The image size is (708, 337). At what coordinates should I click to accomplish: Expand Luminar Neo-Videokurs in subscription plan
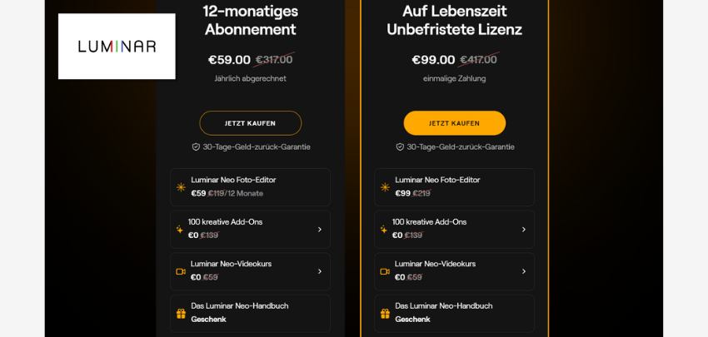(319, 271)
